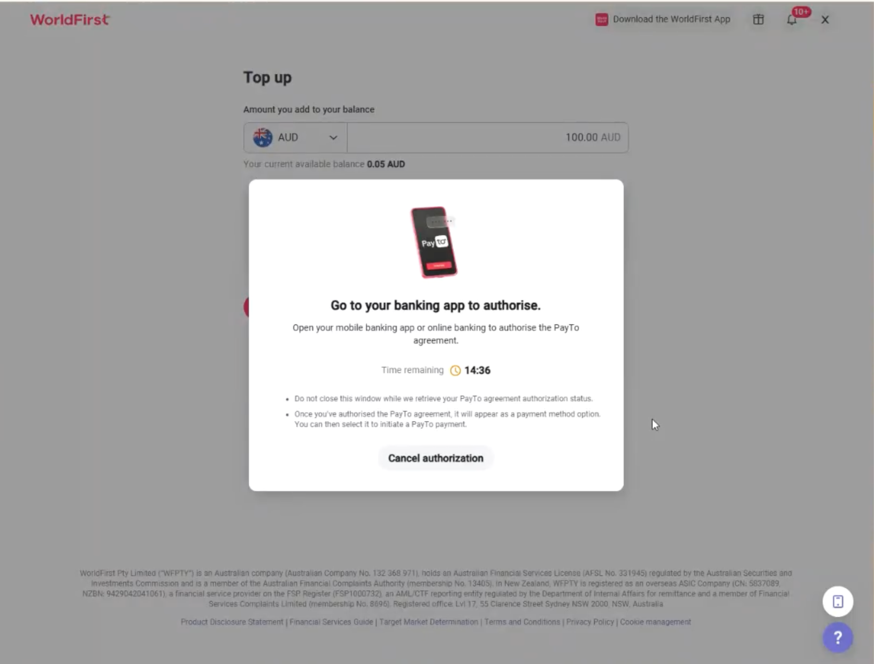Open Terms and Conditions link
Viewport: 874px width, 664px height.
point(522,622)
